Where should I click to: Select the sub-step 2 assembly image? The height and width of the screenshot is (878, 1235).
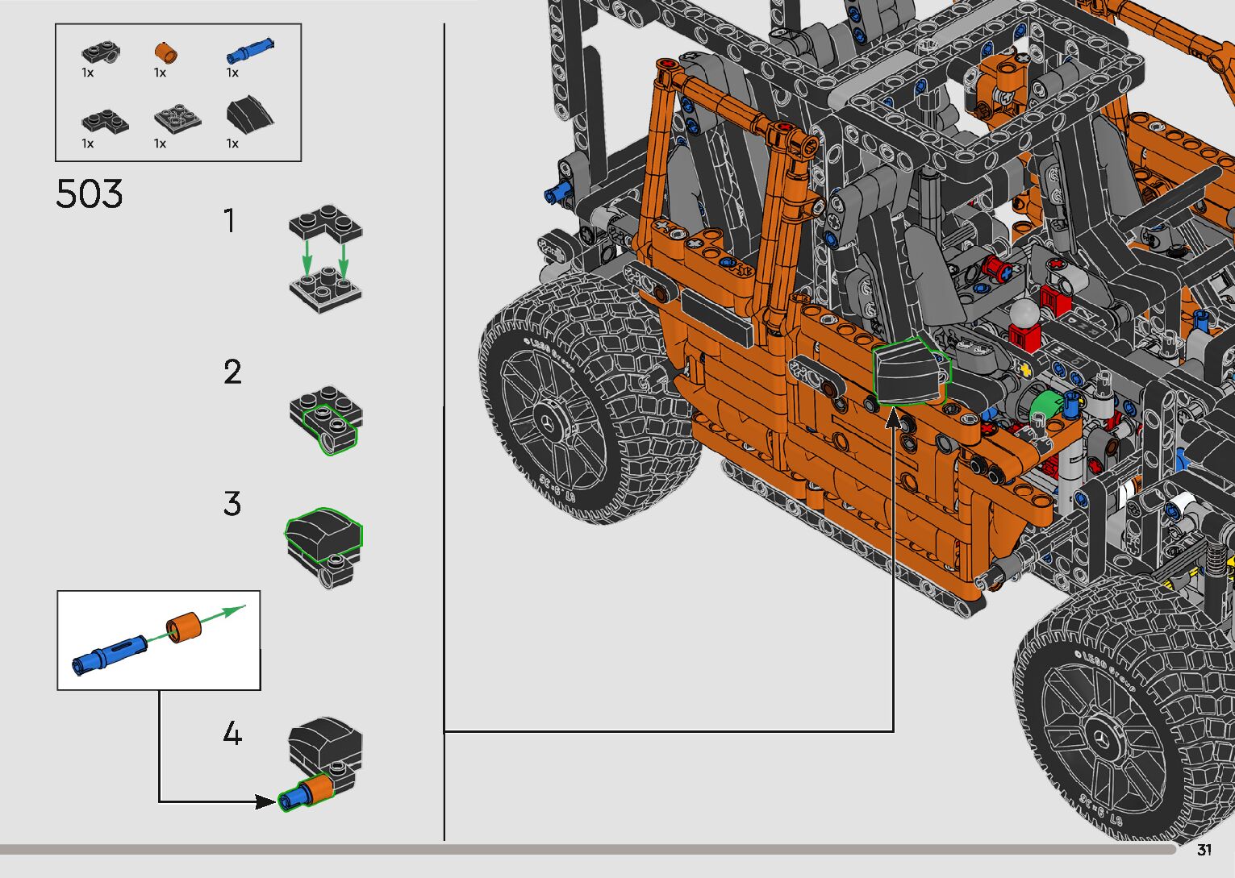click(326, 418)
